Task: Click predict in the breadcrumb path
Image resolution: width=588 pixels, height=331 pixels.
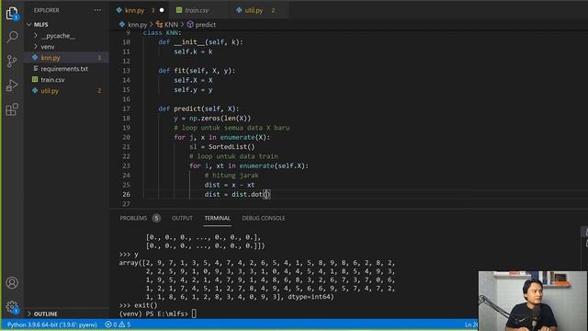Action: click(206, 25)
